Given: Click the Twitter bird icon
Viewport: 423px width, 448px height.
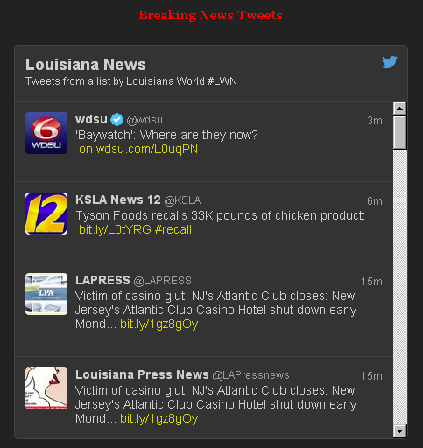Looking at the screenshot, I should [390, 62].
